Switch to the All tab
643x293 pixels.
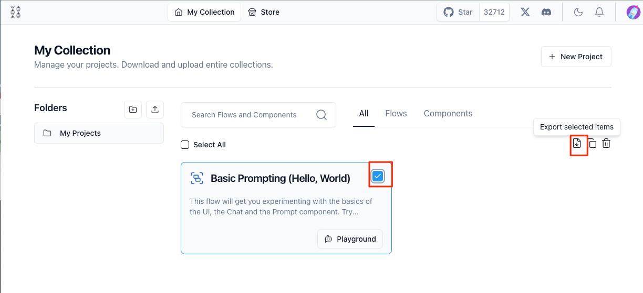coord(364,113)
